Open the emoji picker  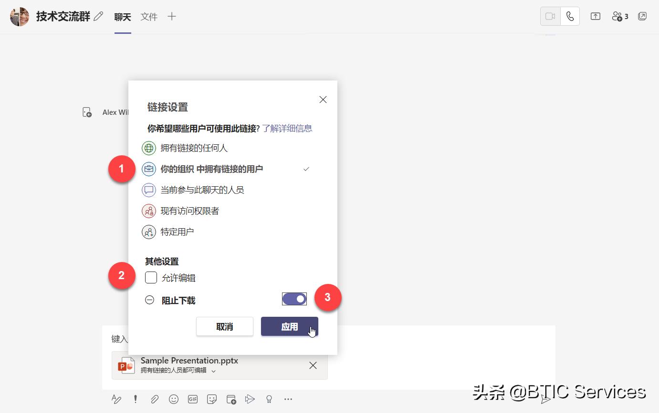174,399
